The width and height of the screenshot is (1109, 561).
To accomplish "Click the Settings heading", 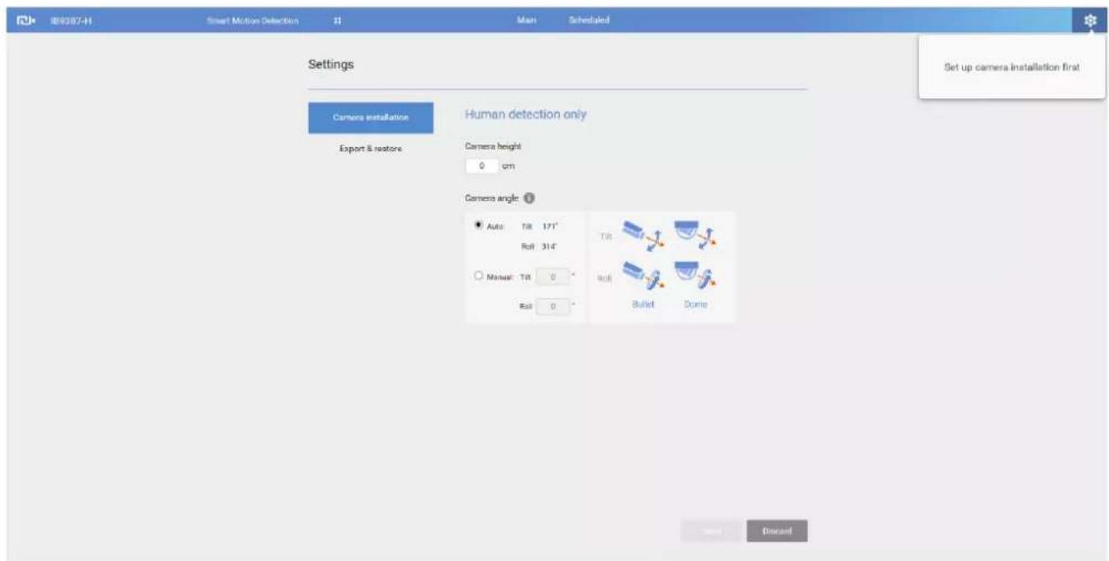I will tap(331, 64).
